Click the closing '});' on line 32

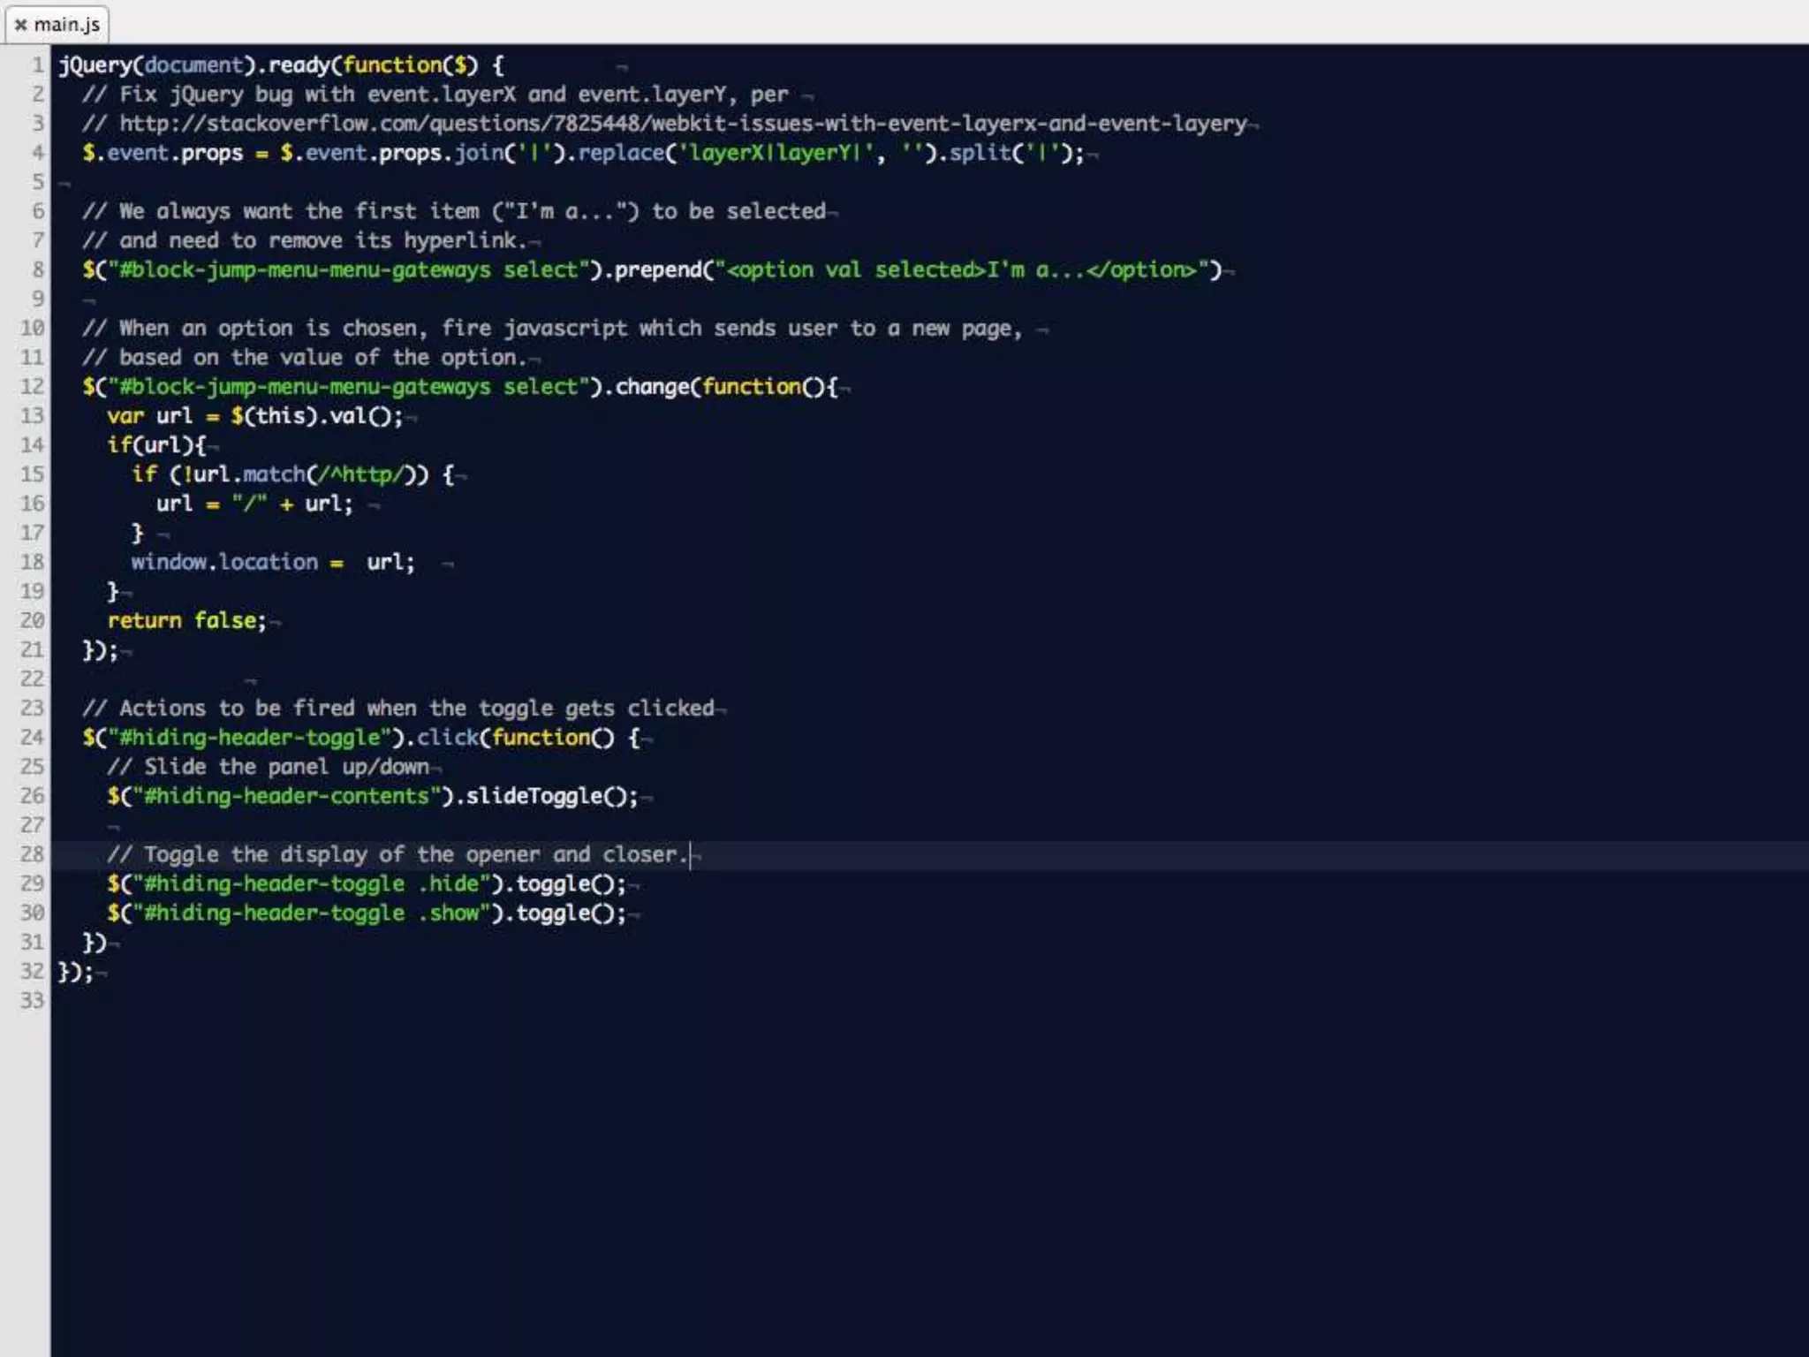[75, 971]
